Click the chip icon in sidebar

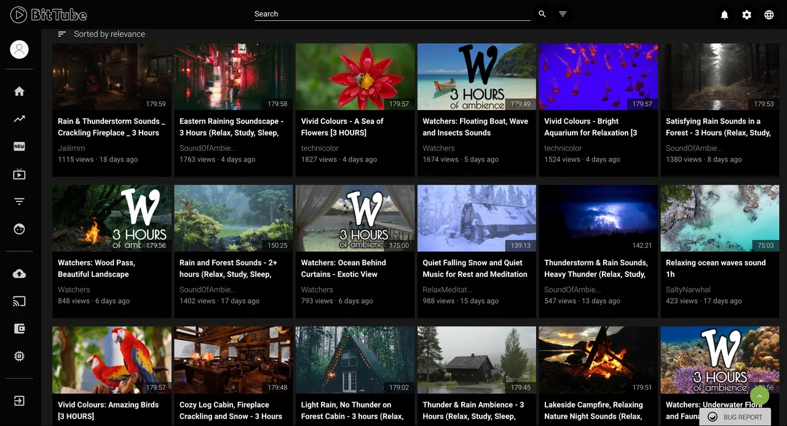(19, 356)
